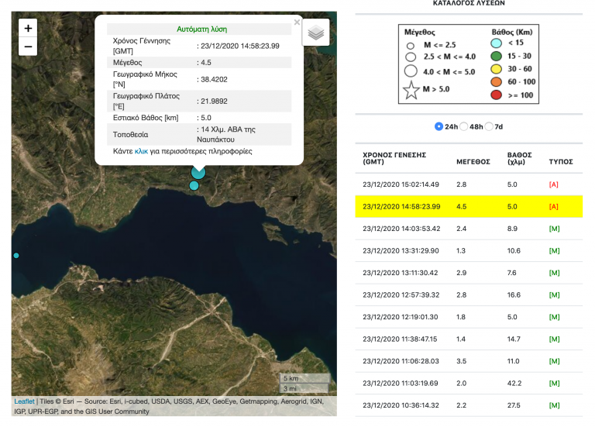Select the 7d time range radio
Viewport: 595px width, 427px height.
click(489, 126)
